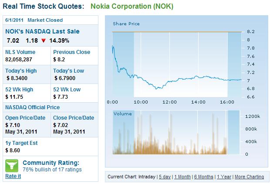Click the bull community rating icon
Viewport: 270px width, 184px height.
point(12,165)
